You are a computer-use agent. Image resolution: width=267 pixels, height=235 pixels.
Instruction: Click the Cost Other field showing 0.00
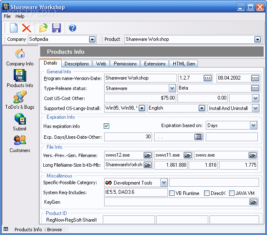point(202,98)
